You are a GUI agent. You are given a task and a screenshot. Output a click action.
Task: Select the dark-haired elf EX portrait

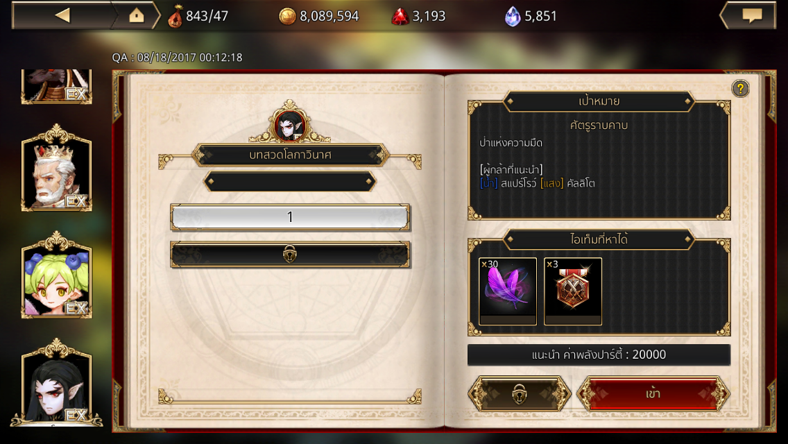(x=56, y=383)
